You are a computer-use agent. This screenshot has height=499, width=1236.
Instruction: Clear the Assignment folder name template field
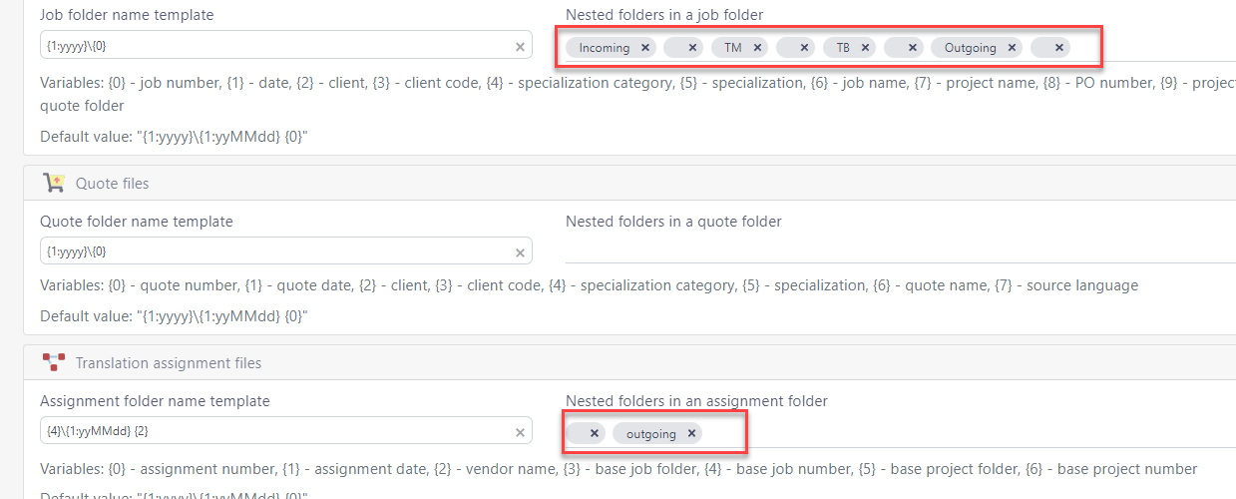click(520, 432)
